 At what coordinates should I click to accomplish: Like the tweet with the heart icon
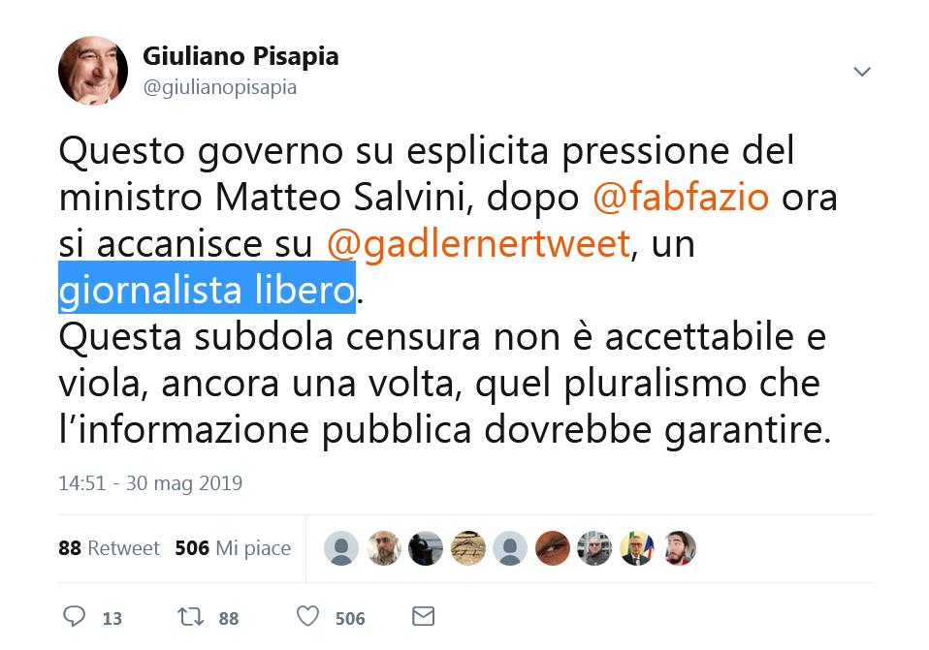(307, 616)
